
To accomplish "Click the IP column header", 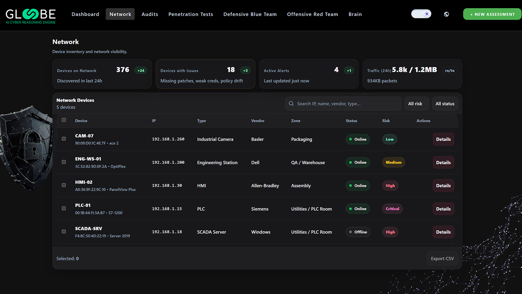I will coord(154,121).
